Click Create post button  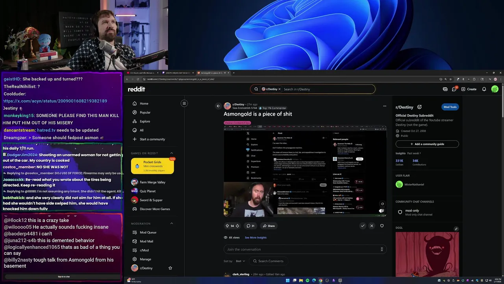click(469, 89)
